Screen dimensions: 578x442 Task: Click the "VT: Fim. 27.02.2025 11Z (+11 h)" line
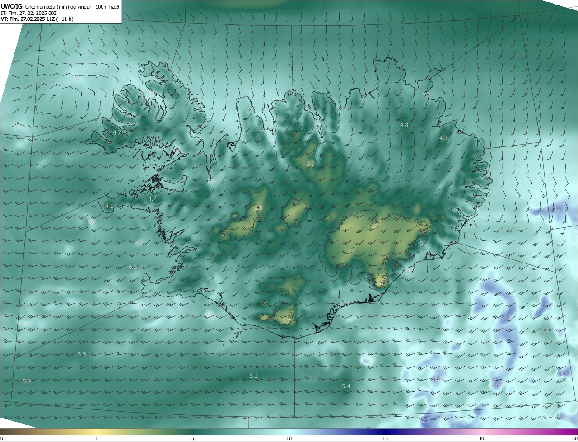coord(37,19)
